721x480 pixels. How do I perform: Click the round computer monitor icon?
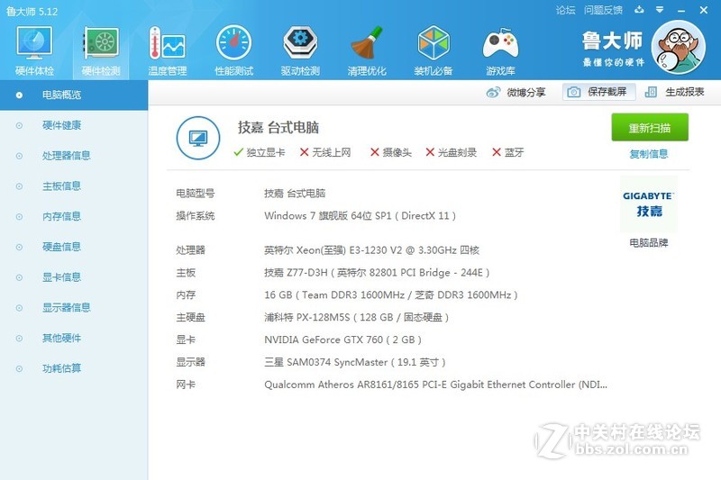click(197, 138)
